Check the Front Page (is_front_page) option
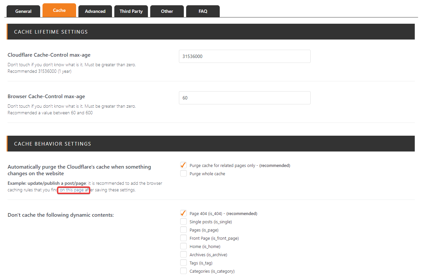Screen dimensions: 423x275 click(x=183, y=238)
